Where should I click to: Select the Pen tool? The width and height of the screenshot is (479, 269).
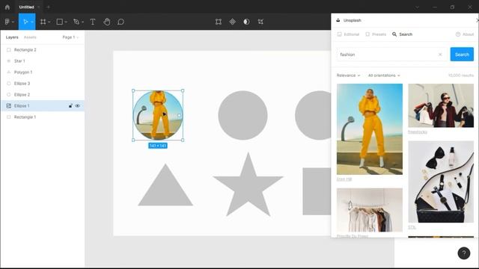click(76, 22)
